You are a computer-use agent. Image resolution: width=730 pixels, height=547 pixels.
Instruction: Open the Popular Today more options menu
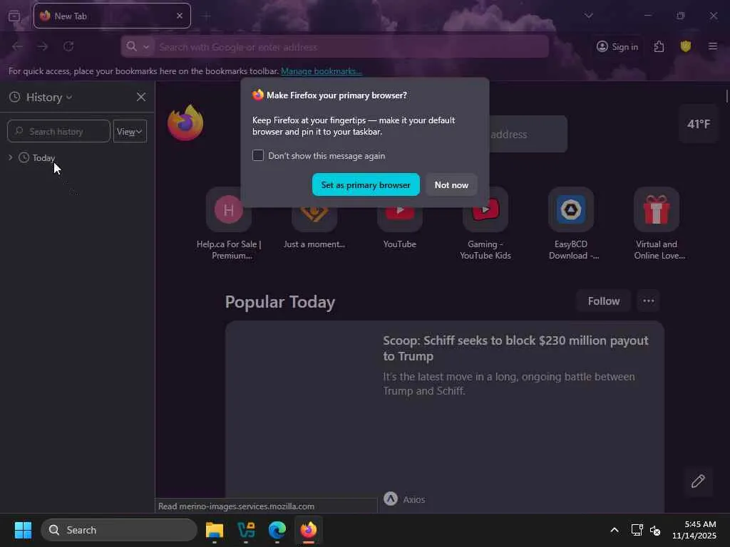(649, 301)
